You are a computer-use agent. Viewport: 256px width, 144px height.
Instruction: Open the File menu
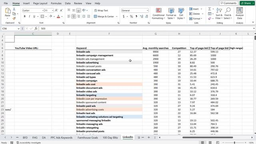tap(6, 3)
